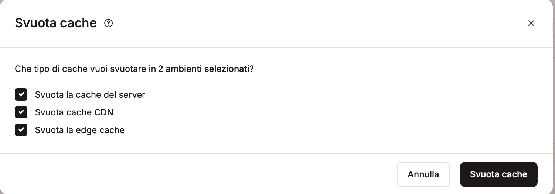Click the divider line below the dialog header

tap(276, 47)
